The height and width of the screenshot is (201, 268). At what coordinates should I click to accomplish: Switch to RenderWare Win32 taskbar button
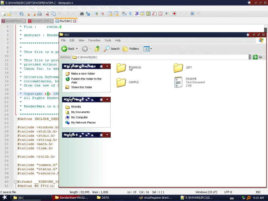tap(71, 198)
